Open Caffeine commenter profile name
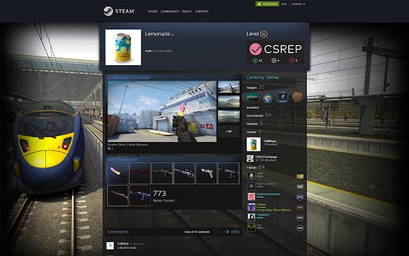Screen dimensions: 409x256 [123, 244]
